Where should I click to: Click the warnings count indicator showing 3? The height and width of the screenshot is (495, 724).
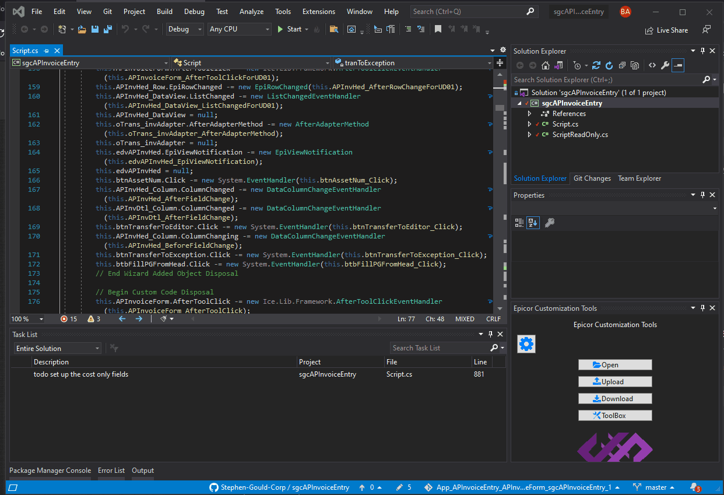(94, 319)
